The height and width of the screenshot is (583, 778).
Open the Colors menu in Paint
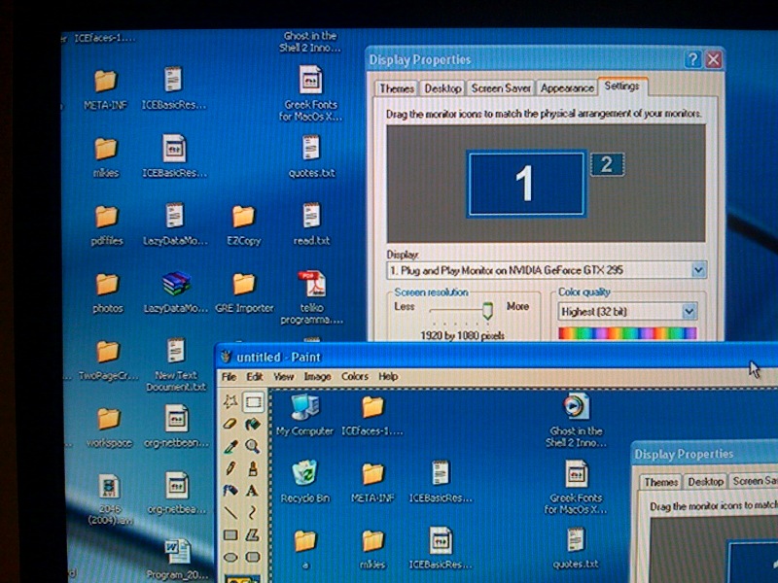[x=355, y=377]
